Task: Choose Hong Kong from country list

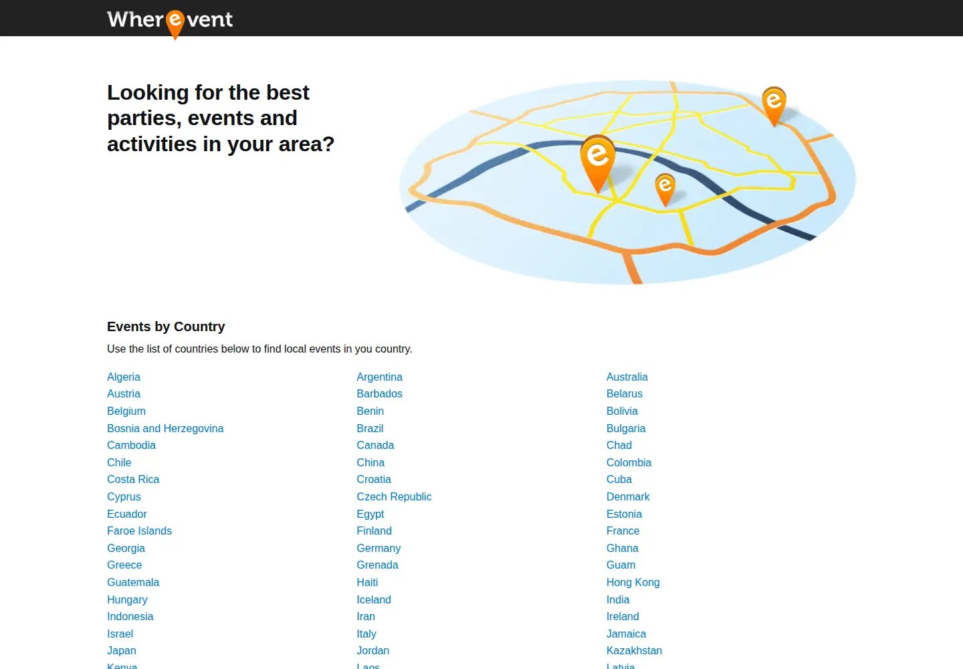Action: pyautogui.click(x=633, y=582)
